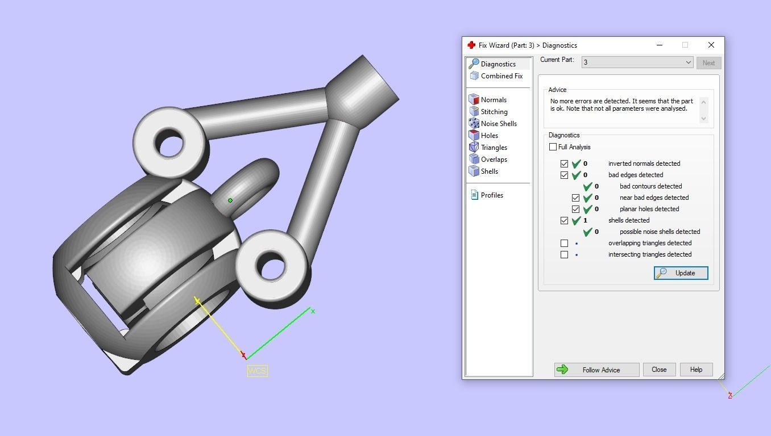Select the Combined Fix cube icon
The image size is (771, 436).
474,76
